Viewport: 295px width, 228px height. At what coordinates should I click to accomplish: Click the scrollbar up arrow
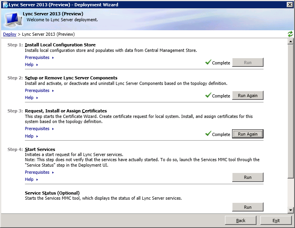(291, 41)
